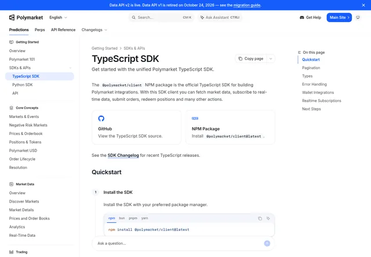Collapse the SDKs & APIs section
The width and height of the screenshot is (371, 257).
pyautogui.click(x=40, y=68)
